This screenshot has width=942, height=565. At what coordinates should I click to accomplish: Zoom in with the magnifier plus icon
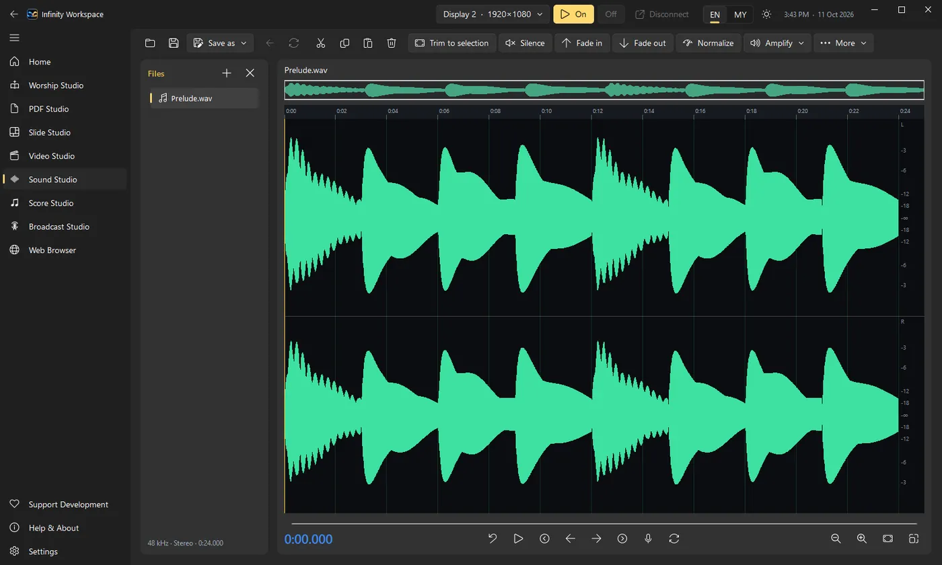[x=862, y=538]
